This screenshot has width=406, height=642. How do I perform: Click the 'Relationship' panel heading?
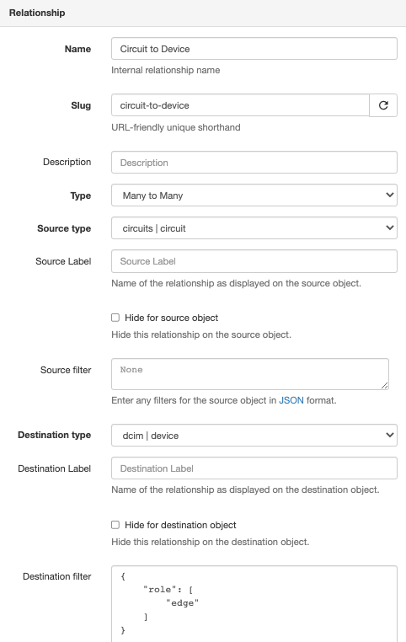[x=37, y=13]
